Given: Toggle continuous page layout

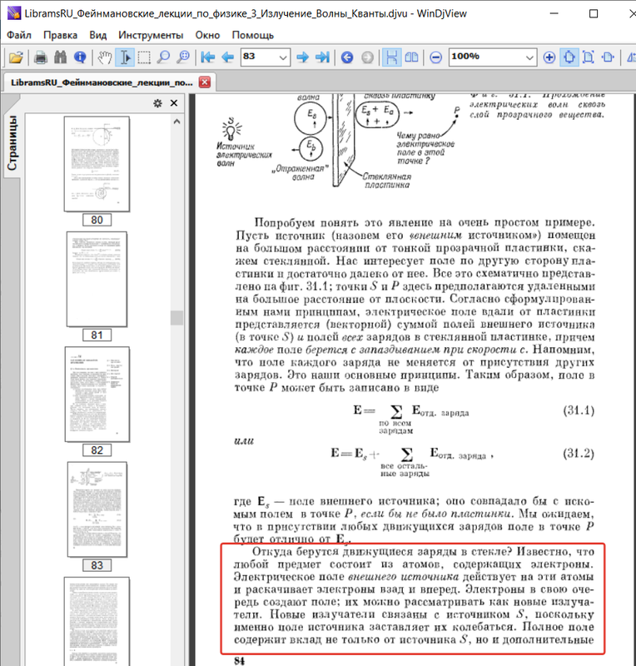Looking at the screenshot, I should point(392,57).
